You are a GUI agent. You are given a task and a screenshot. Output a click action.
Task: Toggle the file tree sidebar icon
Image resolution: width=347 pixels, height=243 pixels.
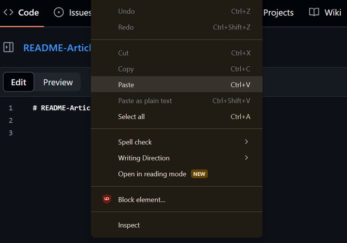[x=8, y=47]
